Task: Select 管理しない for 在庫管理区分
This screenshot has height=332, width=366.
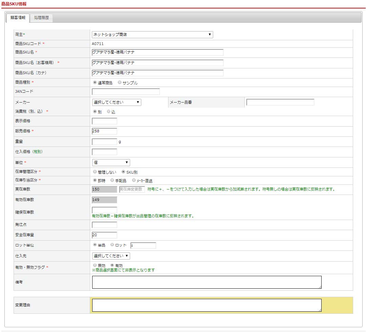Action: click(x=95, y=172)
